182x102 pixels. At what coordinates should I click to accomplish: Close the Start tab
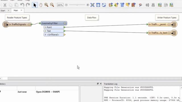tap(9, 10)
